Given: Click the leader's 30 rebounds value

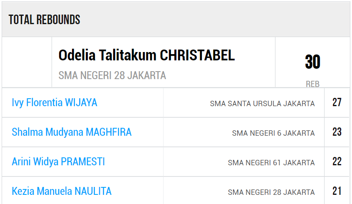Looking at the screenshot, I should coord(312,62).
